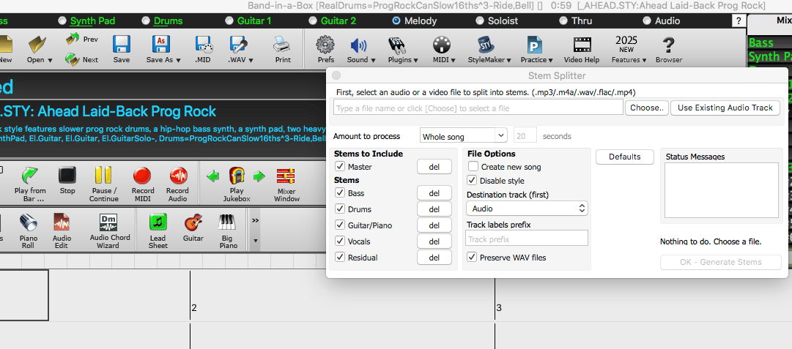Screen dimensions: 792x349
Task: Start Record MIDI
Action: click(x=143, y=184)
